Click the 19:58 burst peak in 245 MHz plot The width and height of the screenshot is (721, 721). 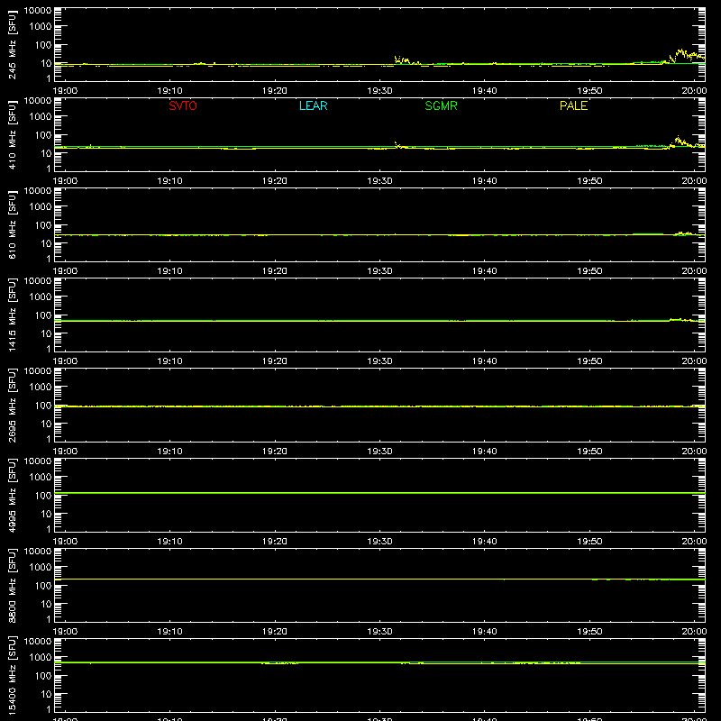pos(680,51)
